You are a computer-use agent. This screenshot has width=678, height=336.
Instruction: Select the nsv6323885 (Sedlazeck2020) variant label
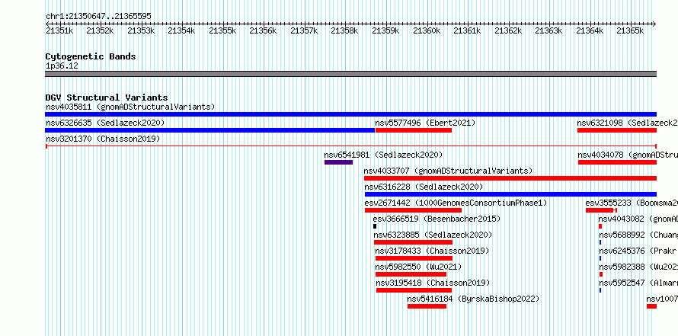pyautogui.click(x=433, y=235)
